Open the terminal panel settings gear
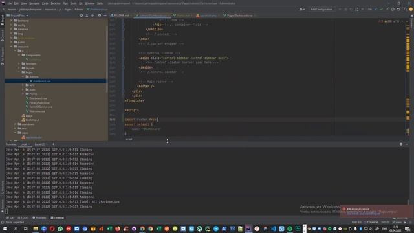 click(401, 144)
